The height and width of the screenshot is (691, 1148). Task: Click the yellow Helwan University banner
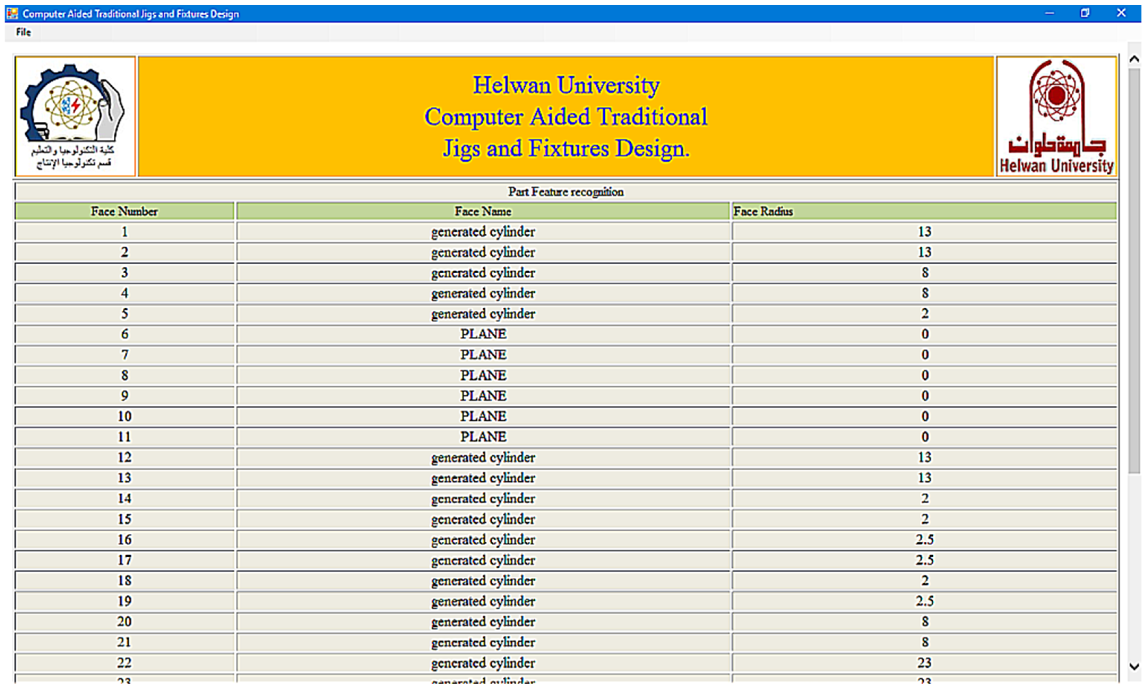[x=566, y=117]
